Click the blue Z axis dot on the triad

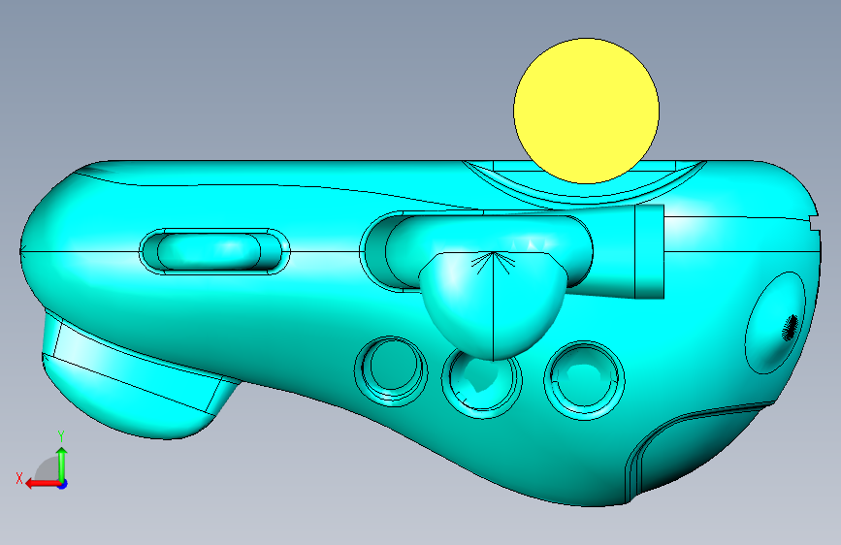tap(63, 484)
